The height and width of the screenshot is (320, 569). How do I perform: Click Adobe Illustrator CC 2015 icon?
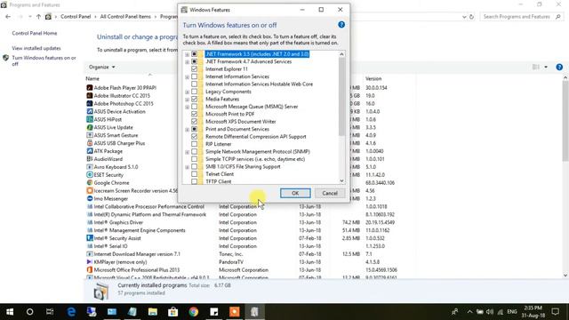90,95
